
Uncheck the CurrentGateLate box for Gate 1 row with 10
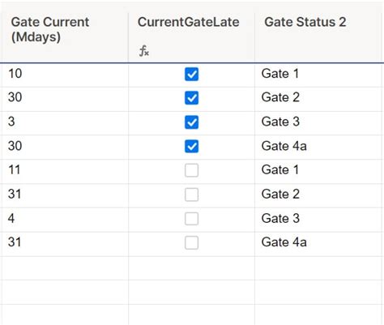pyautogui.click(x=191, y=74)
